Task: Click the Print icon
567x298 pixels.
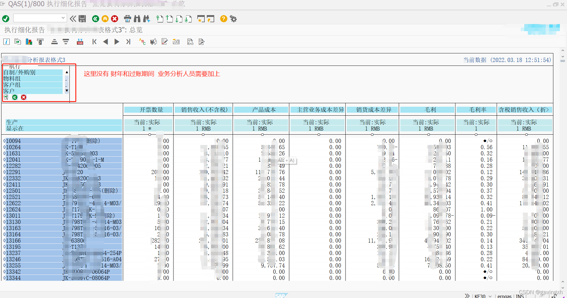Action: coord(128,19)
